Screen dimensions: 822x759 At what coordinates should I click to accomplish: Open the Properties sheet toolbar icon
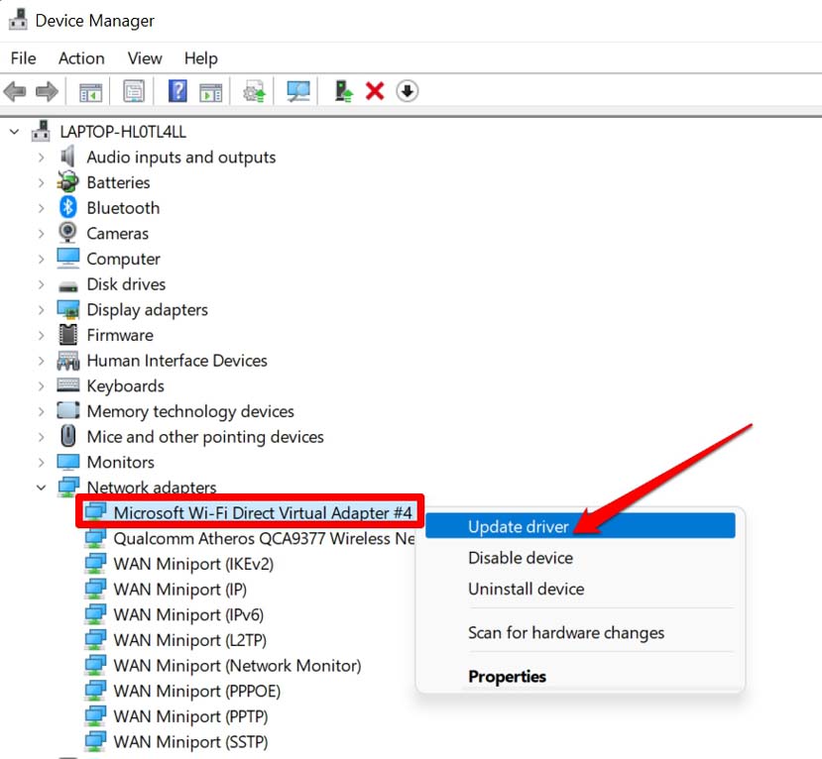coord(134,92)
